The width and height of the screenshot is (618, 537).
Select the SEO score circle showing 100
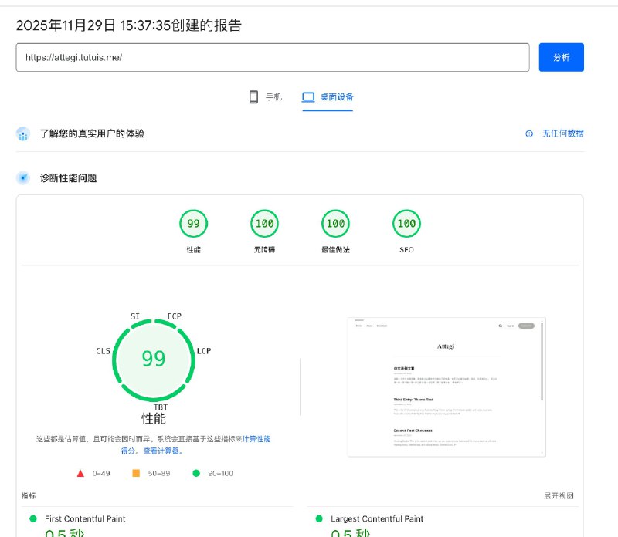coord(406,224)
